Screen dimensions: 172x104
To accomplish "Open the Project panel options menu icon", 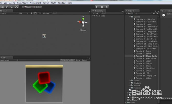I will pos(158,11).
